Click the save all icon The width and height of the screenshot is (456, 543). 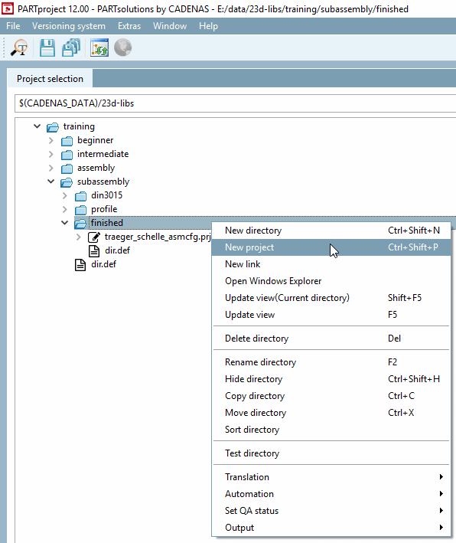click(71, 47)
